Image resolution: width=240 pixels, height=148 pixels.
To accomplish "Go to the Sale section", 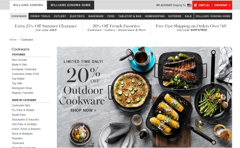I will pos(188,16).
